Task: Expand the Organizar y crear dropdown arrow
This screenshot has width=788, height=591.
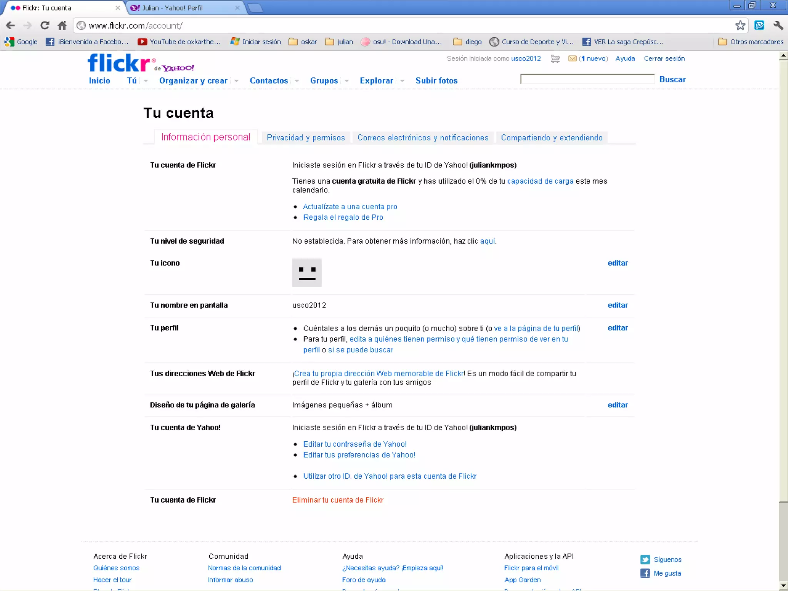Action: coord(236,81)
